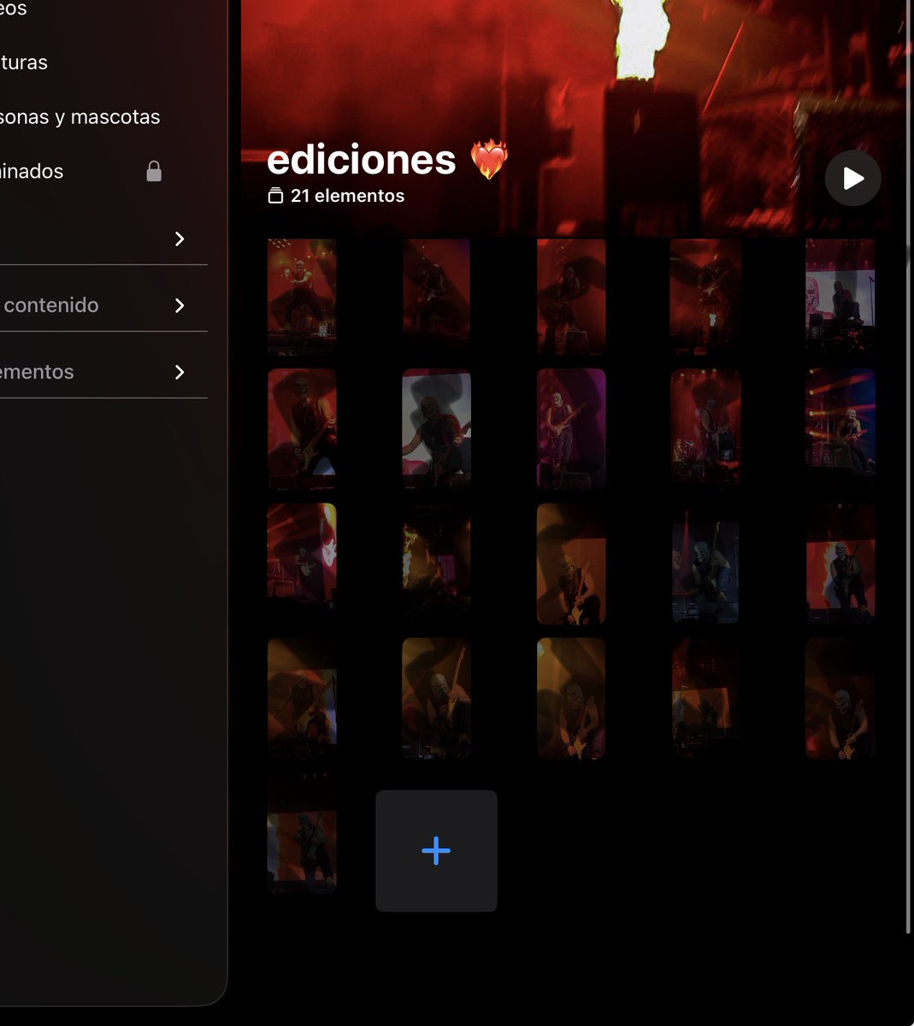Click the "21 elementos" count label
Viewport: 914px width, 1026px height.
[347, 196]
